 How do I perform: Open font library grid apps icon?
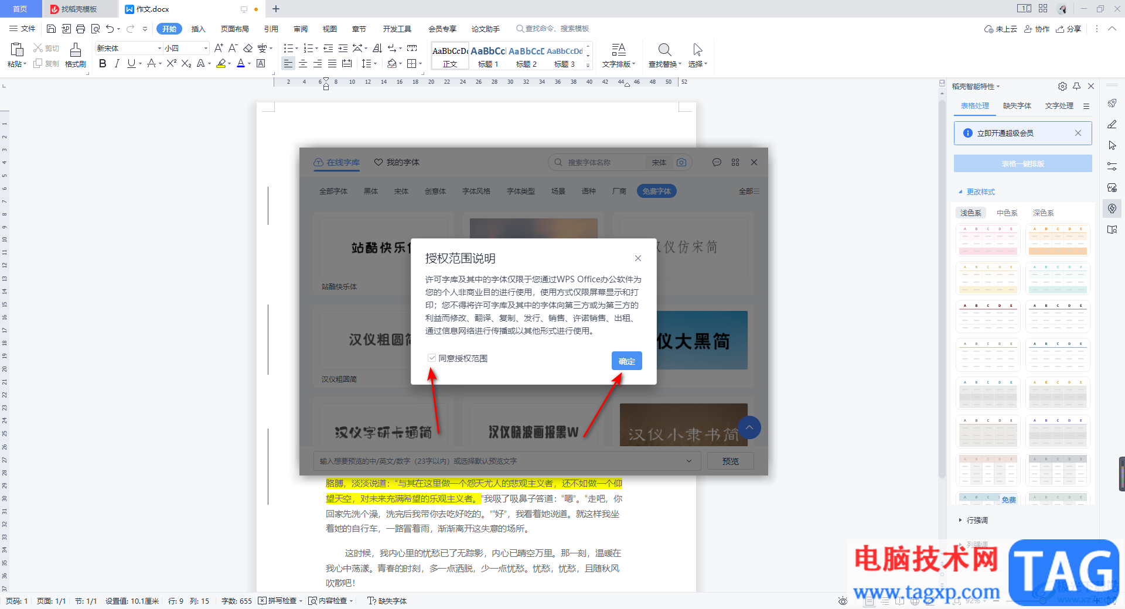pyautogui.click(x=735, y=162)
